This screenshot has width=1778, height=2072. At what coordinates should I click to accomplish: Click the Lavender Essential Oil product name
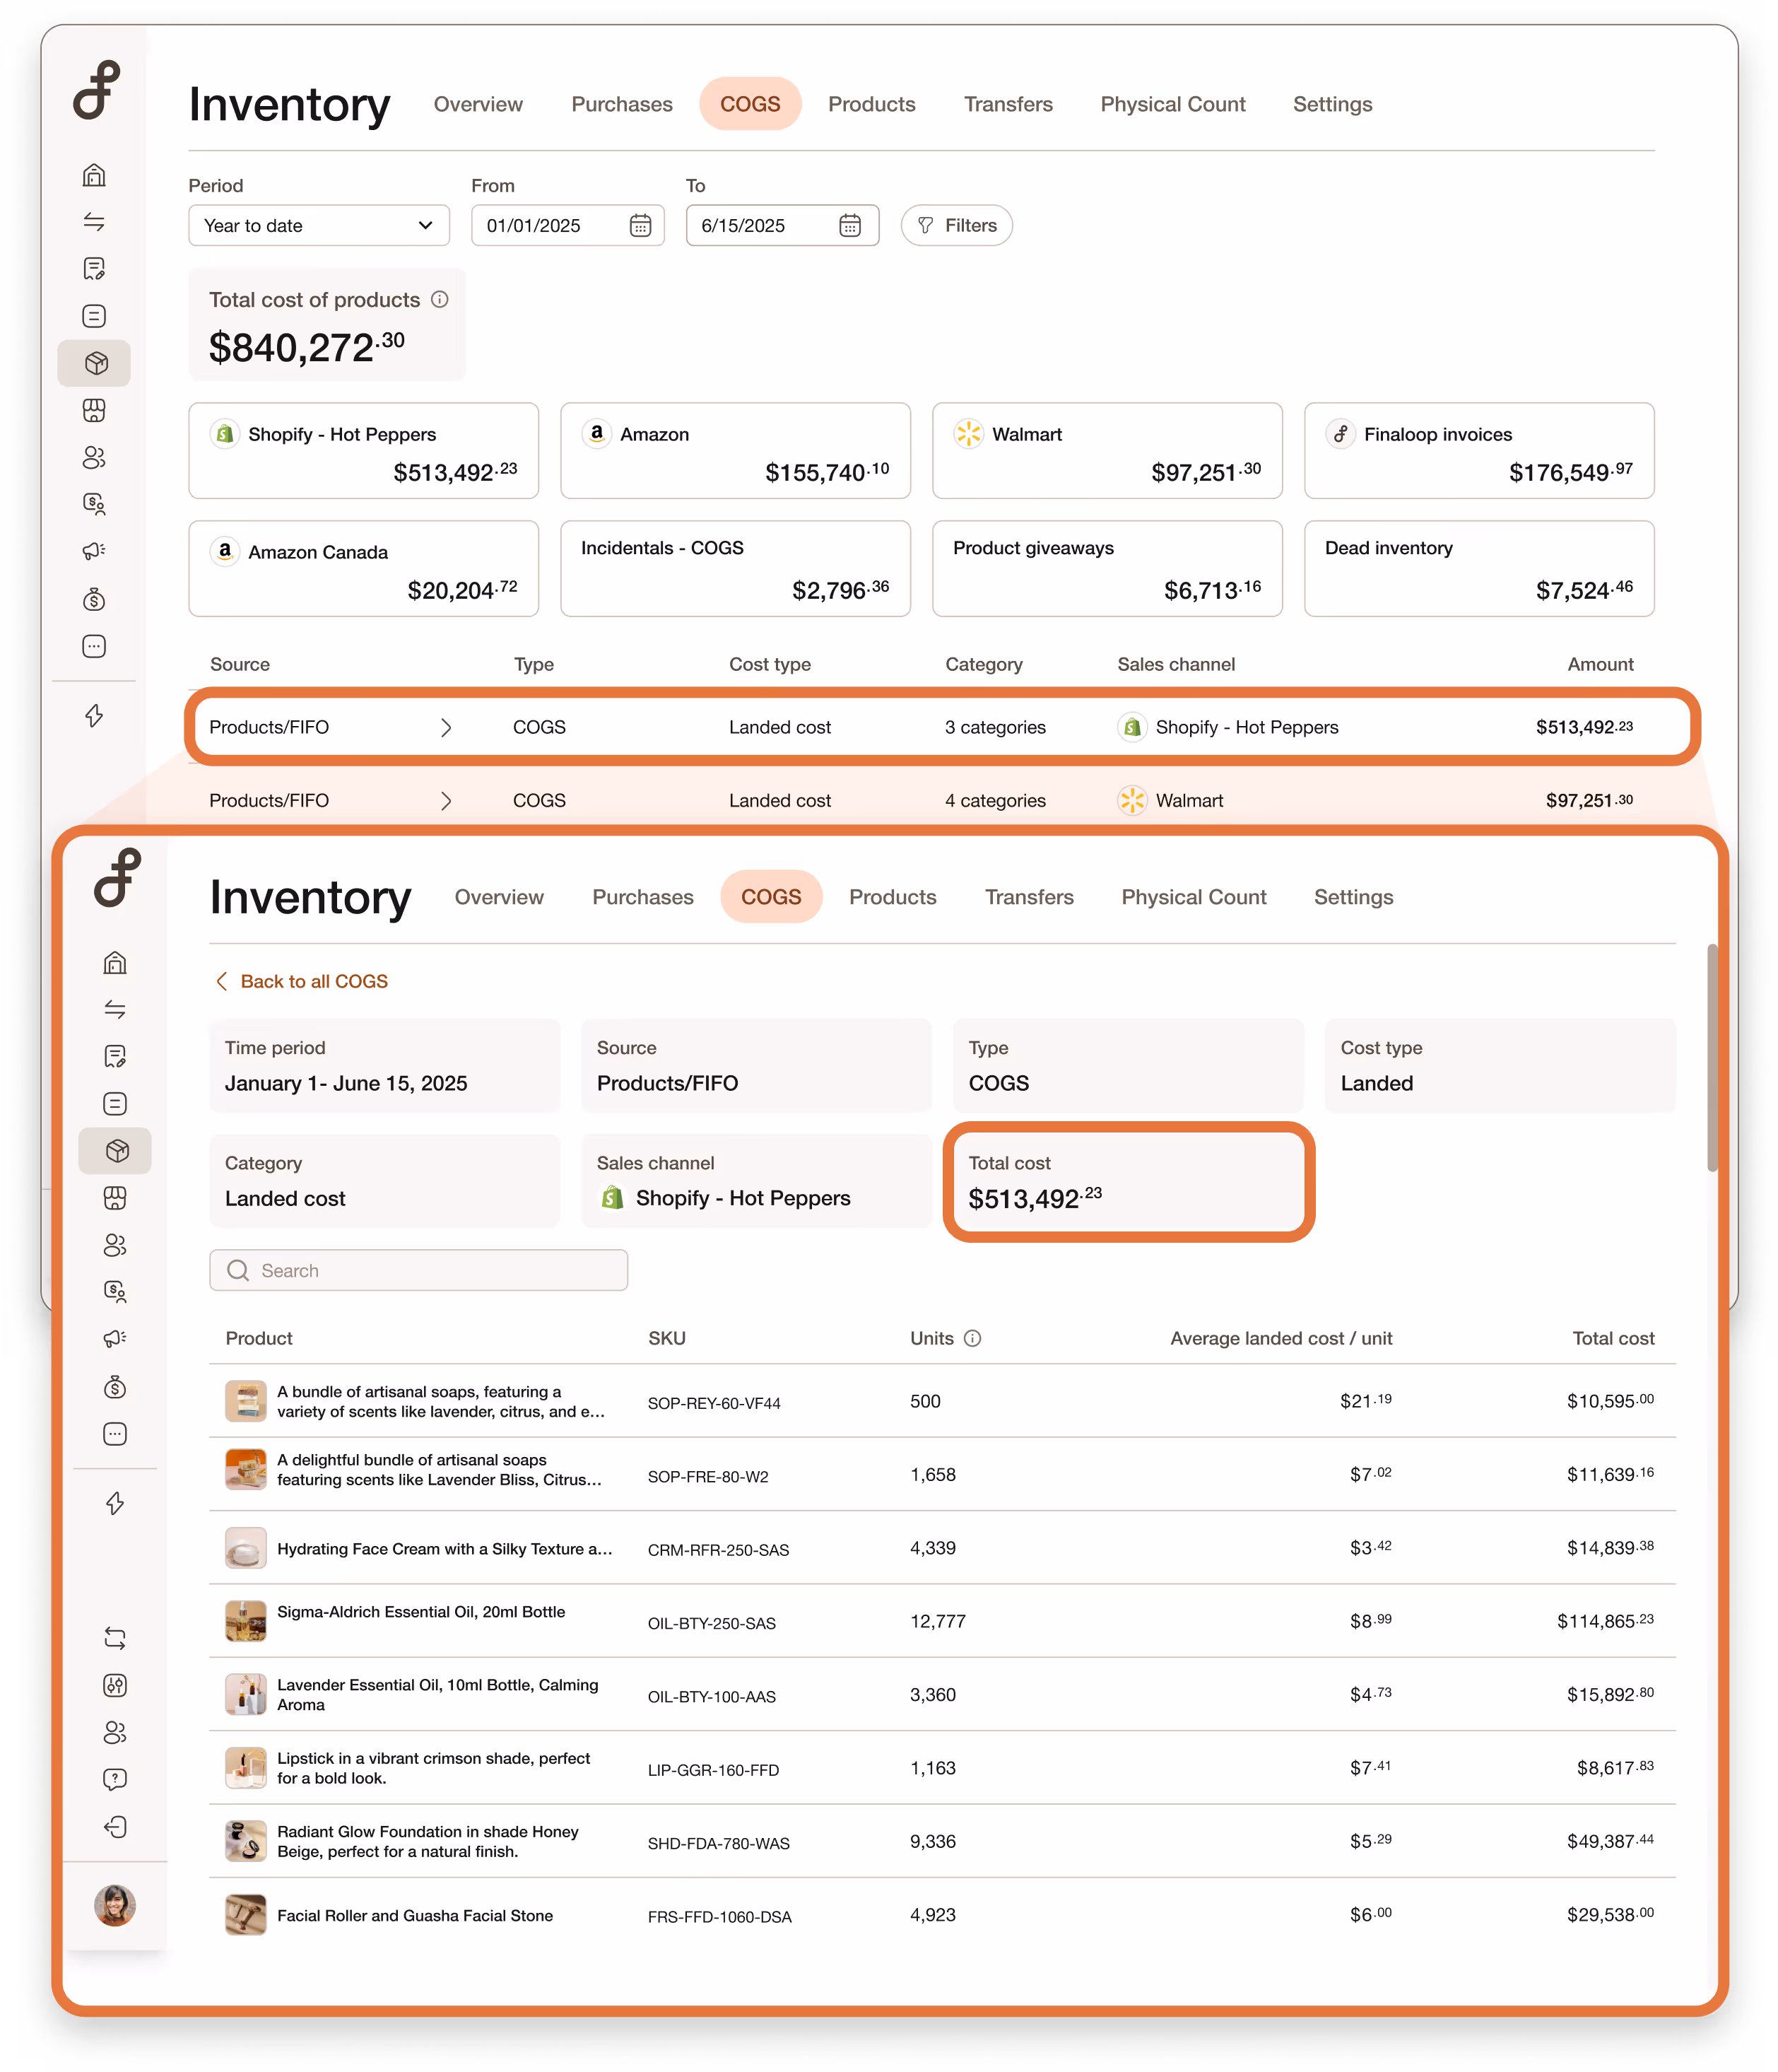pos(437,1695)
